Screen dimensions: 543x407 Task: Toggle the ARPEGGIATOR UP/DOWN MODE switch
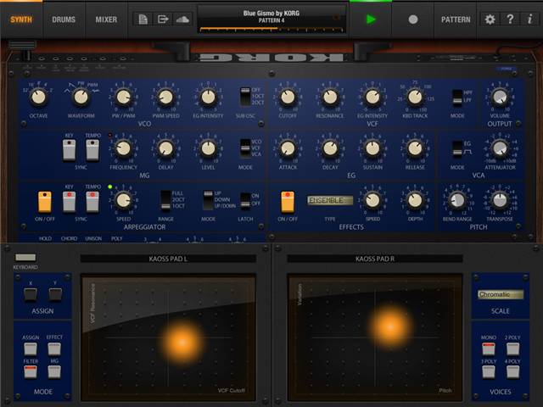(208, 200)
